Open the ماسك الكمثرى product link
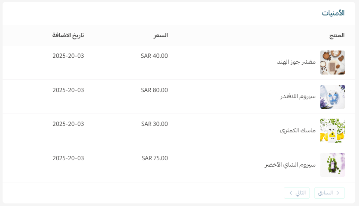The image size is (359, 206). [x=298, y=130]
